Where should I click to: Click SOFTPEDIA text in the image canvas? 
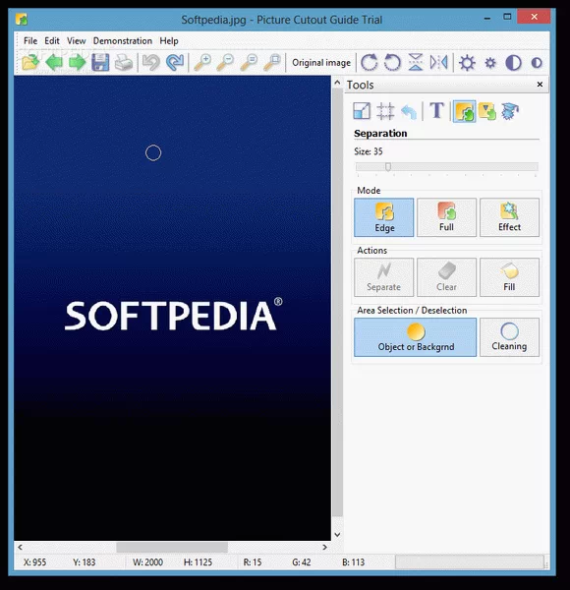pos(173,315)
